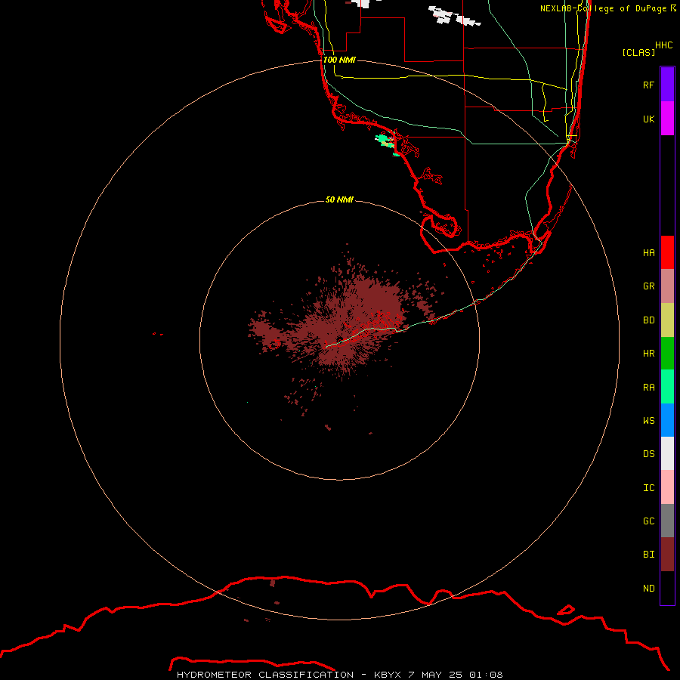Click the ND black legend swatch
This screenshot has width=680, height=680.
pos(667,588)
